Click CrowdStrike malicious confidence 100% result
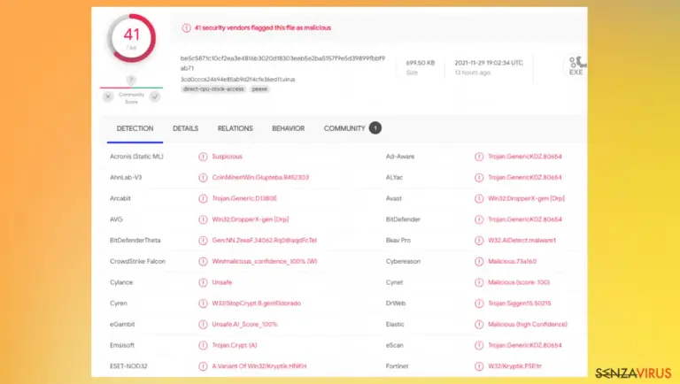The height and width of the screenshot is (384, 680). 265,261
